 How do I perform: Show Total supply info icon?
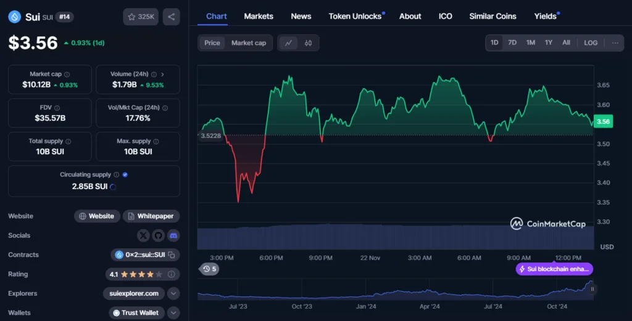pyautogui.click(x=68, y=141)
